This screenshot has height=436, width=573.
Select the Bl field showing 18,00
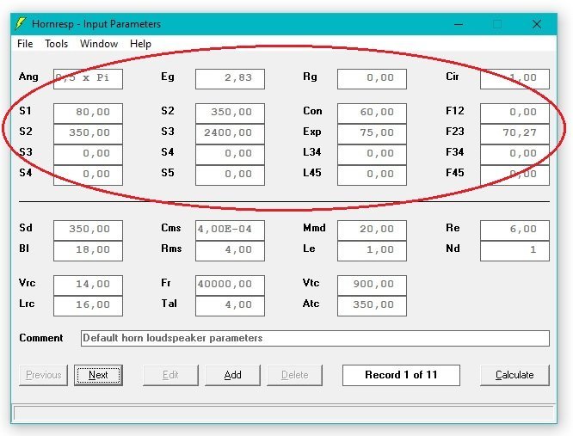[88, 251]
